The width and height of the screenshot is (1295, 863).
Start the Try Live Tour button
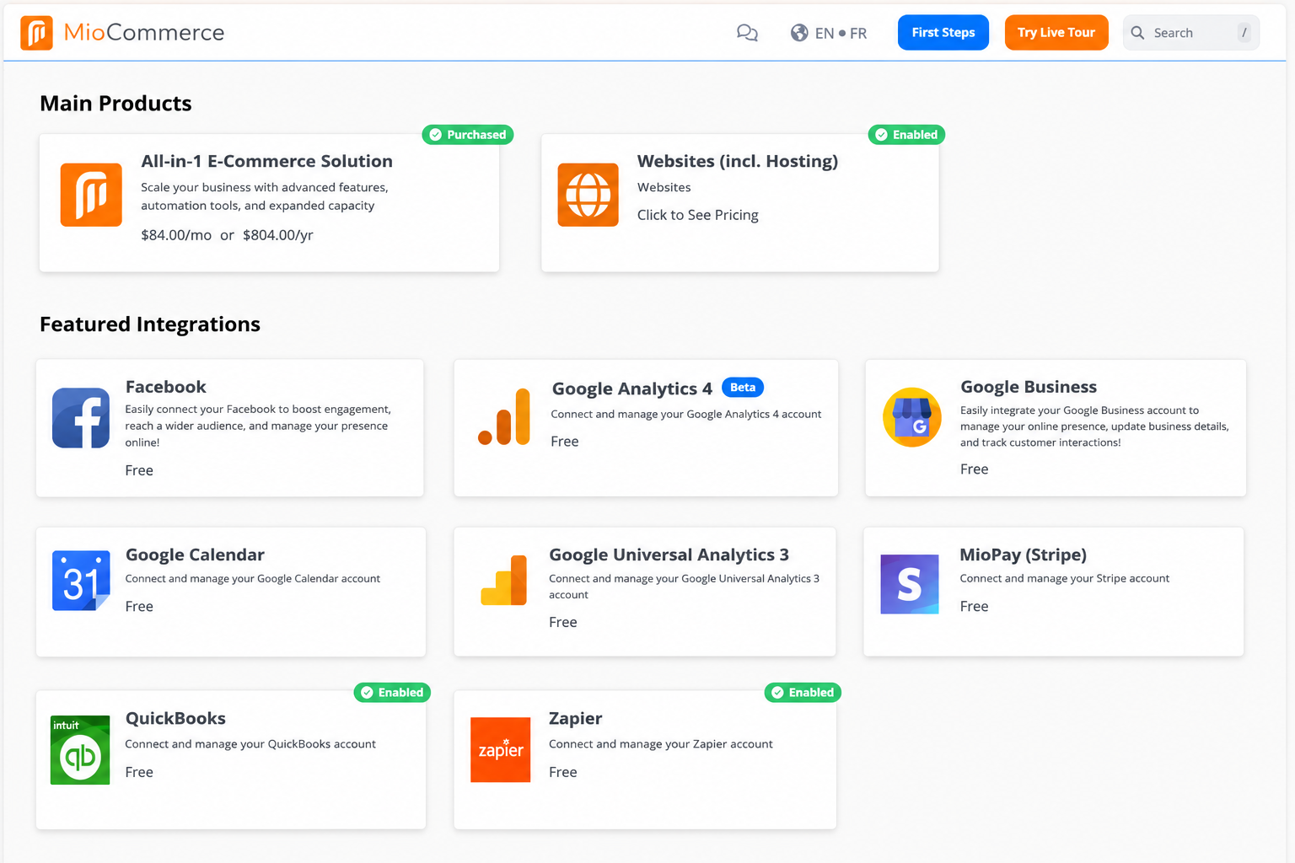point(1056,33)
